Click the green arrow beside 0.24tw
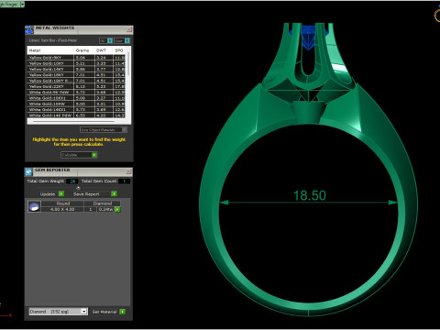 pos(117,209)
